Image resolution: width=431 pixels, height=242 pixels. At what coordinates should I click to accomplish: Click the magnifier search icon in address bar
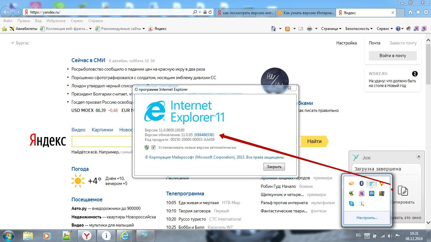[x=195, y=12]
